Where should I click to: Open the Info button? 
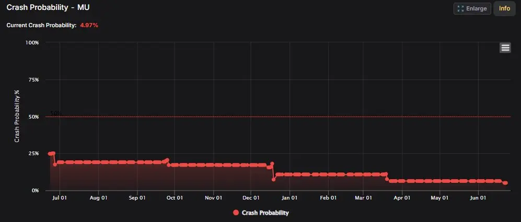point(504,9)
